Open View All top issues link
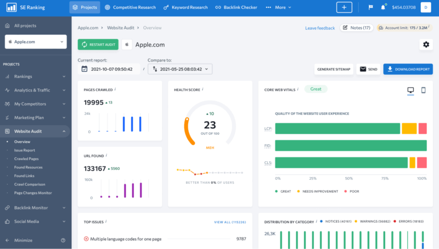439x249 pixels. pyautogui.click(x=229, y=222)
